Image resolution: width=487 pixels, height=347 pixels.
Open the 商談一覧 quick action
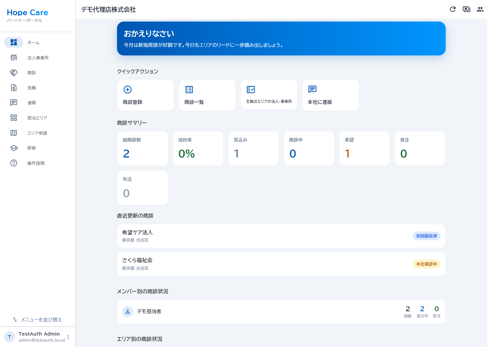(207, 95)
